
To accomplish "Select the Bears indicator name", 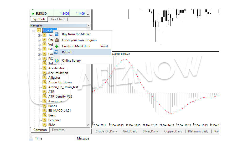I will [x=52, y=115].
